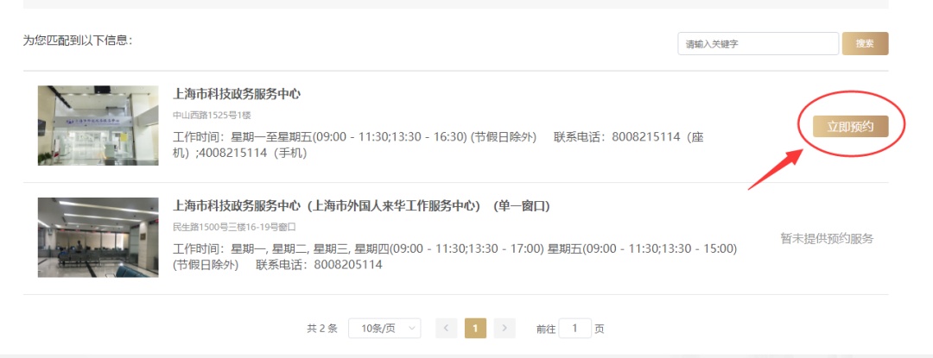Click phone number 8008205114
The width and height of the screenshot is (933, 358).
[348, 265]
